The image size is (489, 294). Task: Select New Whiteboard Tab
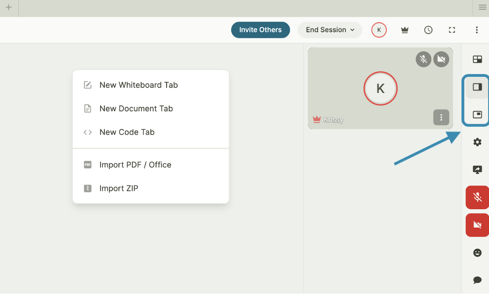139,85
